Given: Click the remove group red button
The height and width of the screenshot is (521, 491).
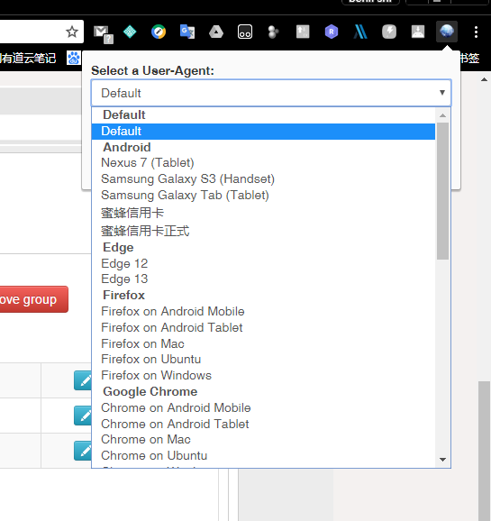Looking at the screenshot, I should coord(34,299).
